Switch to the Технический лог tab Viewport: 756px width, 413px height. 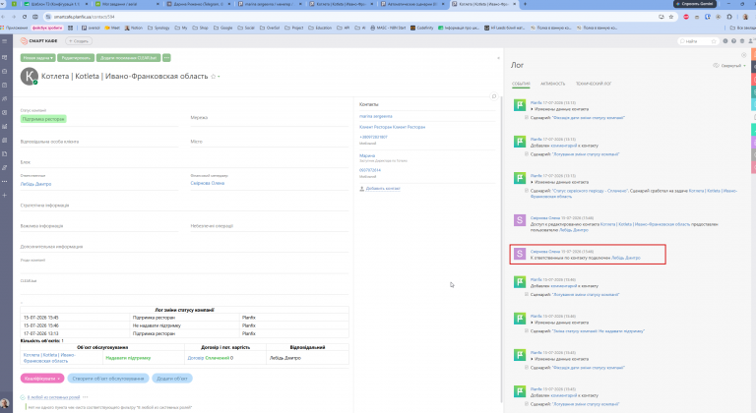(594, 84)
